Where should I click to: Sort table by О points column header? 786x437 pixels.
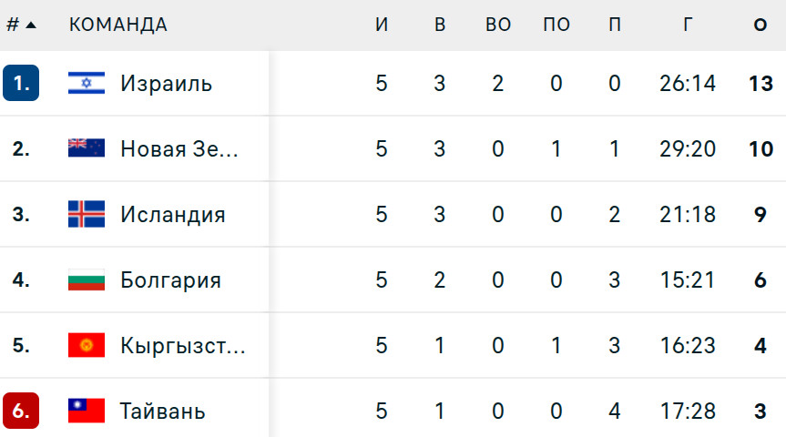click(760, 25)
